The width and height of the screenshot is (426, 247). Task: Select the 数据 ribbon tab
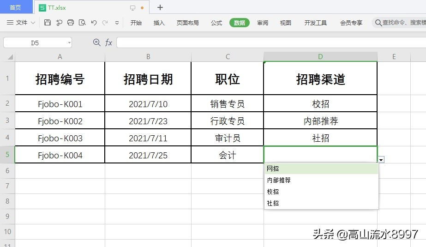click(240, 23)
